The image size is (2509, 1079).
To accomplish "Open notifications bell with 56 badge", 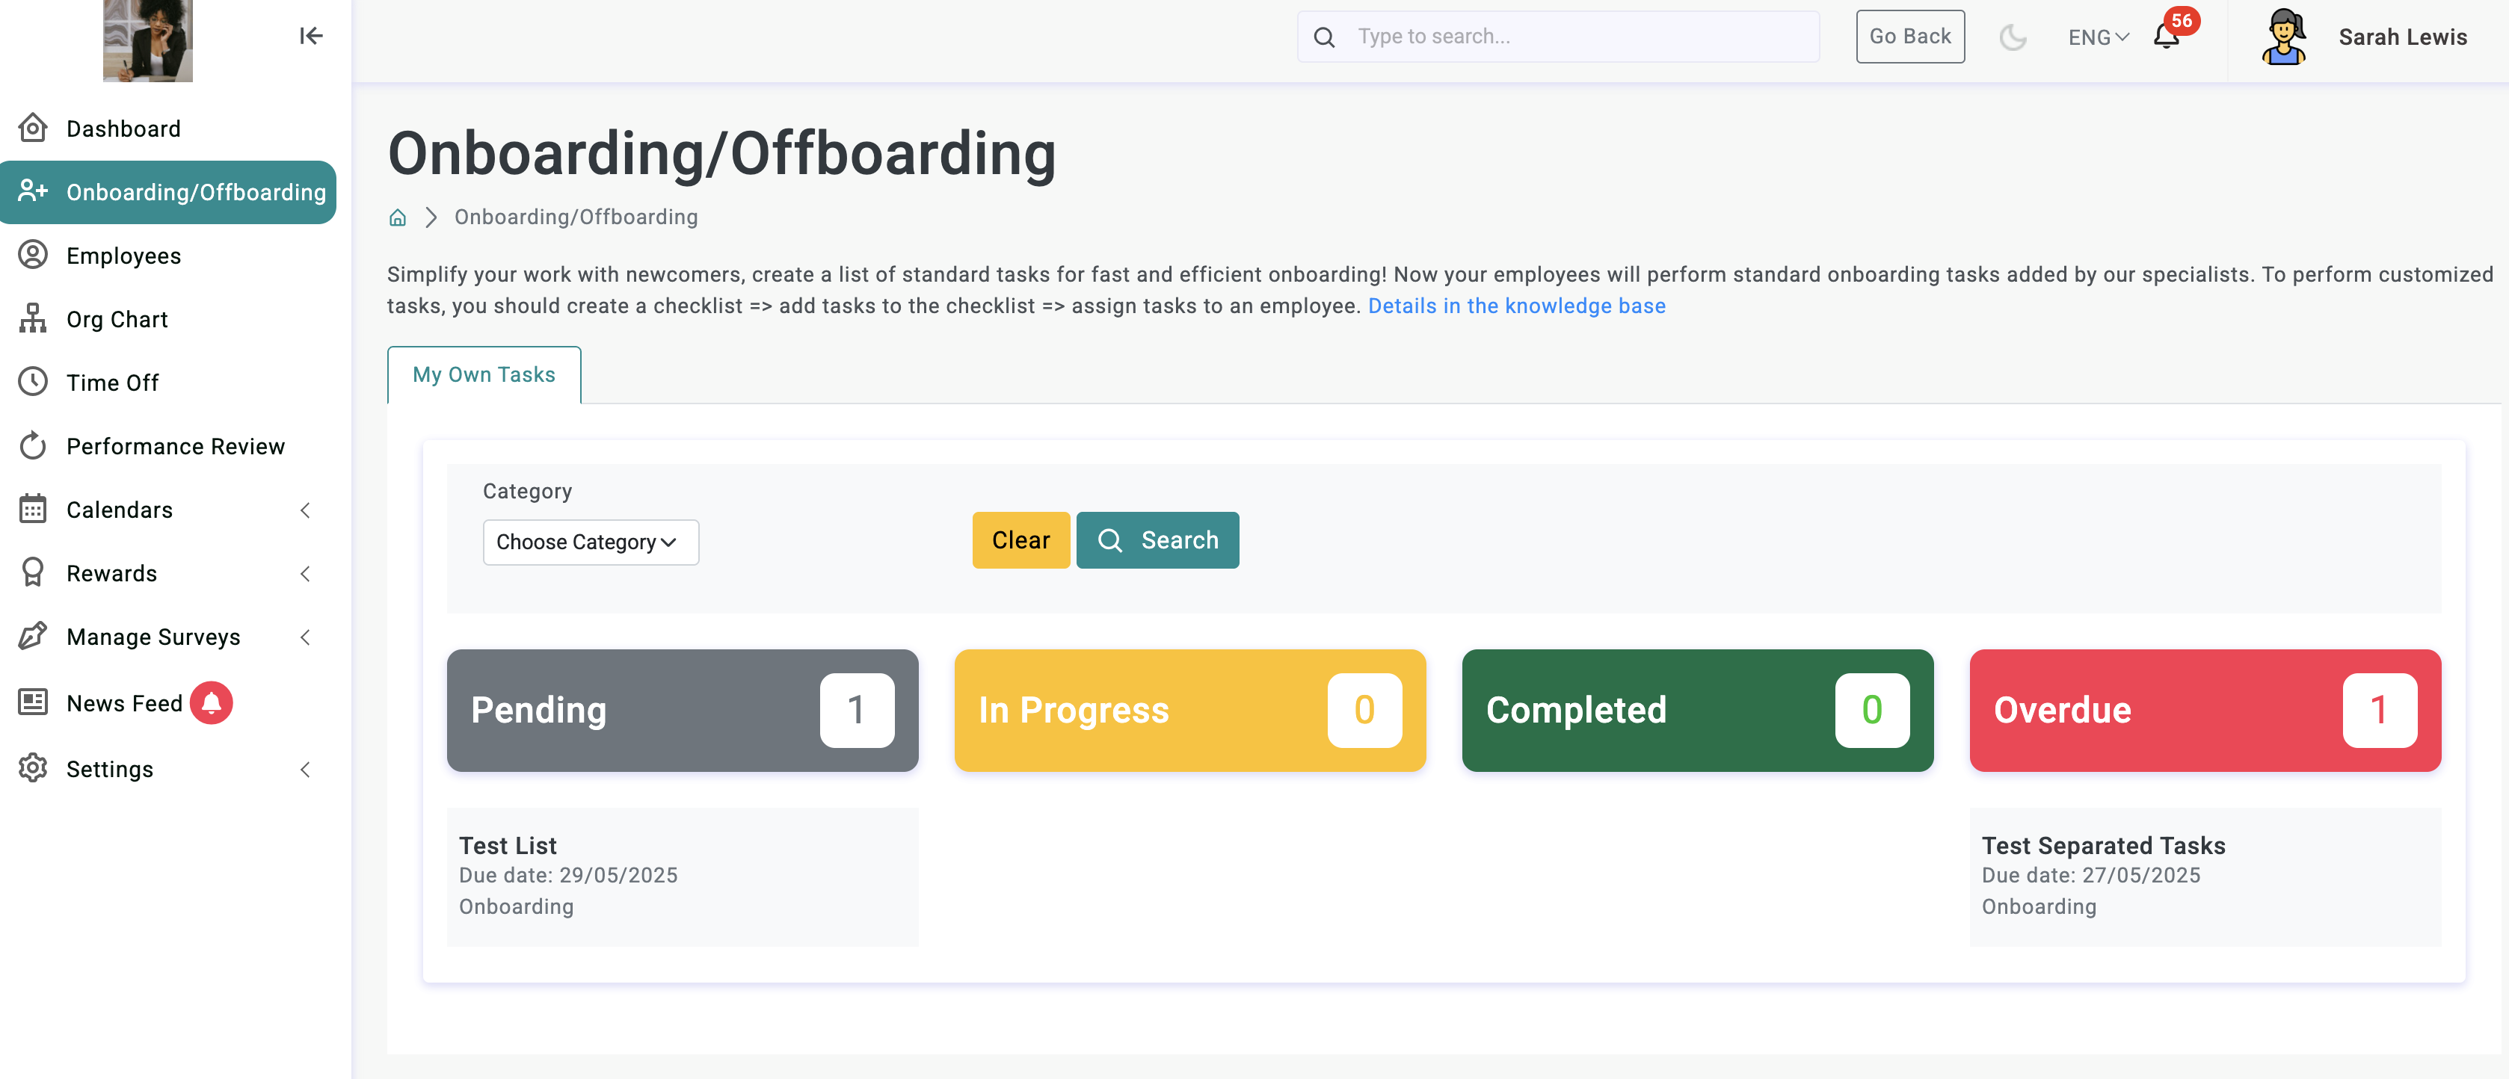I will tap(2166, 37).
